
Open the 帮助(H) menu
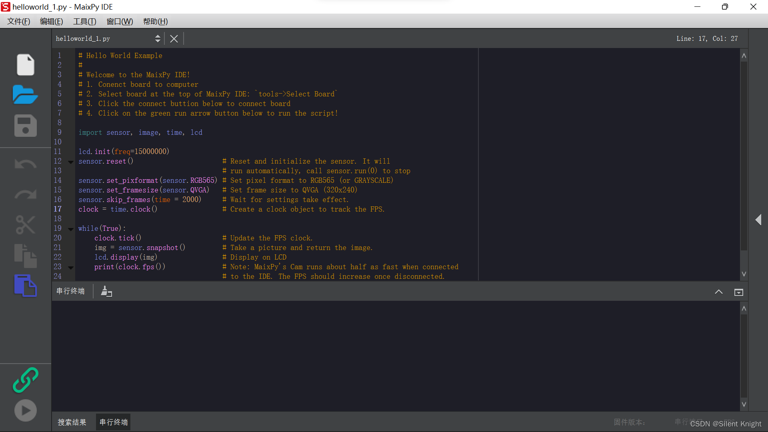(x=156, y=22)
